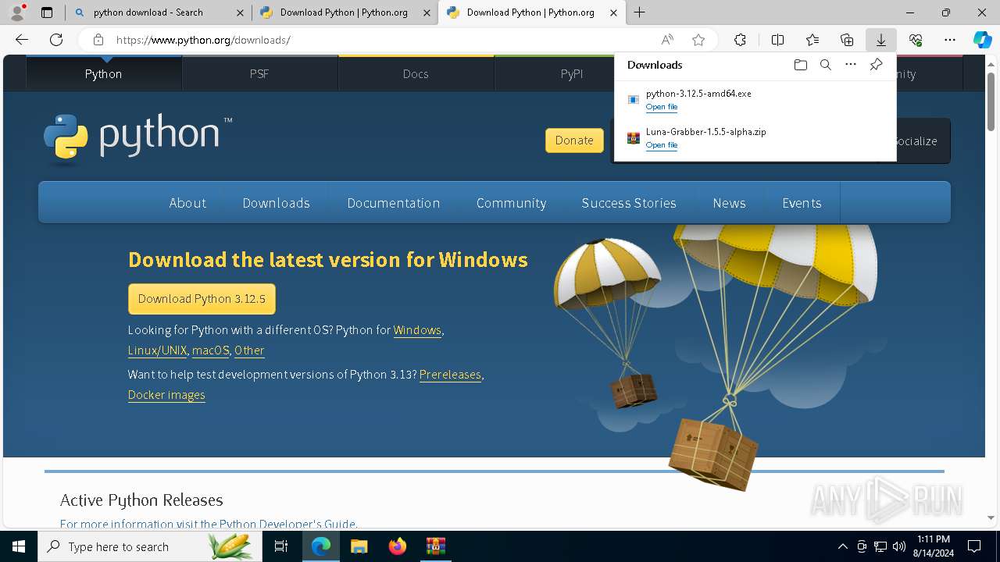This screenshot has width=1000, height=562.
Task: Click the Downloads toolbar arrow icon
Action: click(880, 40)
